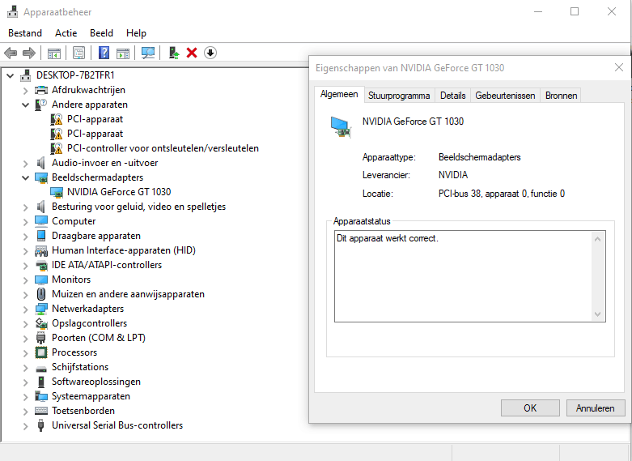
Task: Click the Opslagcontrollers icon
Action: coord(41,323)
